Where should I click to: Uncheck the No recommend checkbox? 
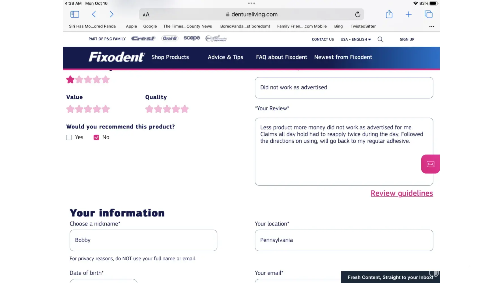(96, 138)
